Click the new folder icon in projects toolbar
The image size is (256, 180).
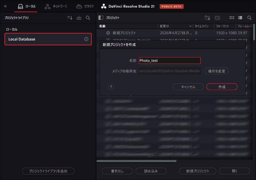tap(207, 18)
